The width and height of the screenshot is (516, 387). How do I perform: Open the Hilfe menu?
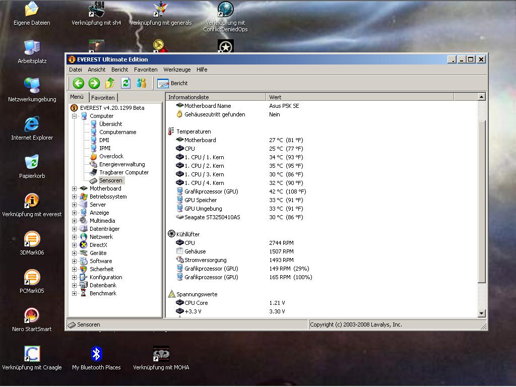coord(202,70)
